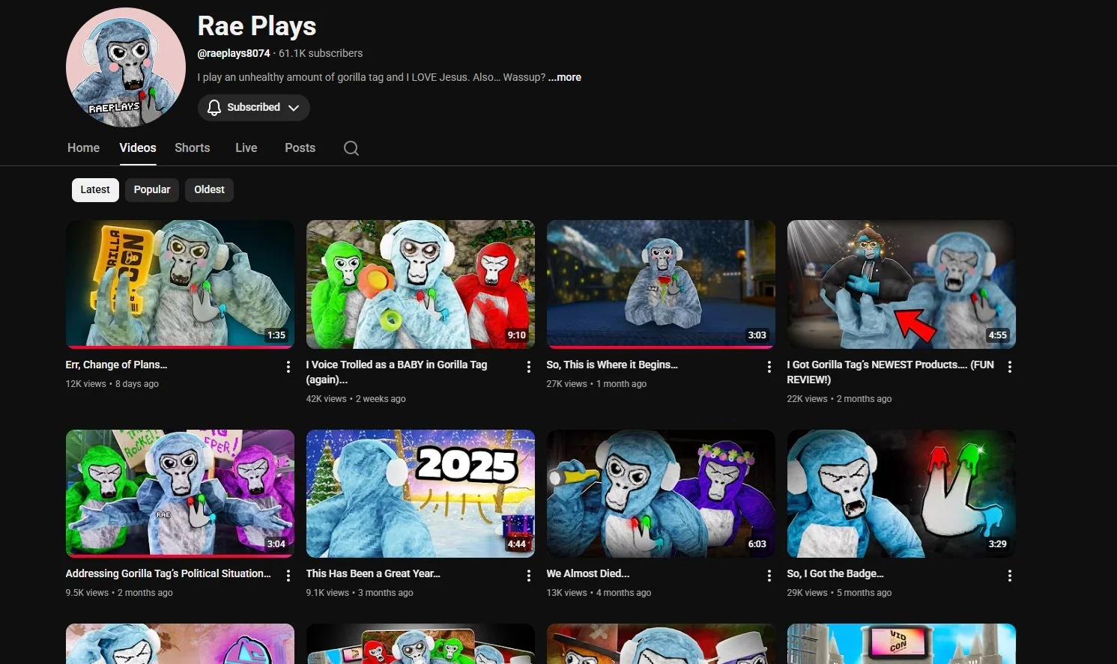Sort videos by Popular
This screenshot has height=664, width=1117.
[152, 190]
